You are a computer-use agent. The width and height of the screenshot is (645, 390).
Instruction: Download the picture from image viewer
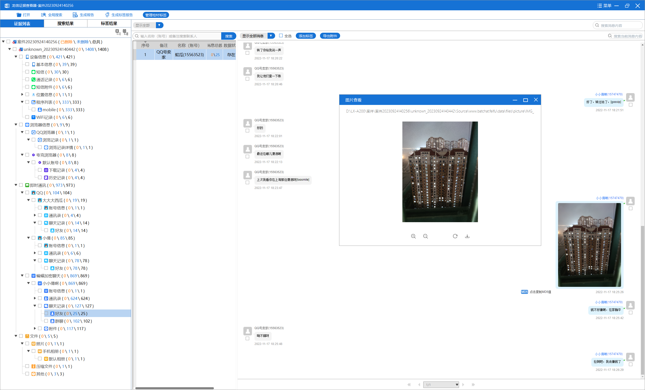(x=467, y=236)
